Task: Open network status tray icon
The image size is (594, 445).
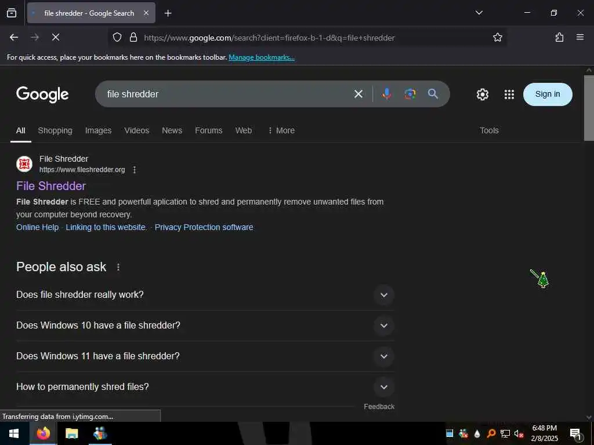Action: tap(505, 433)
